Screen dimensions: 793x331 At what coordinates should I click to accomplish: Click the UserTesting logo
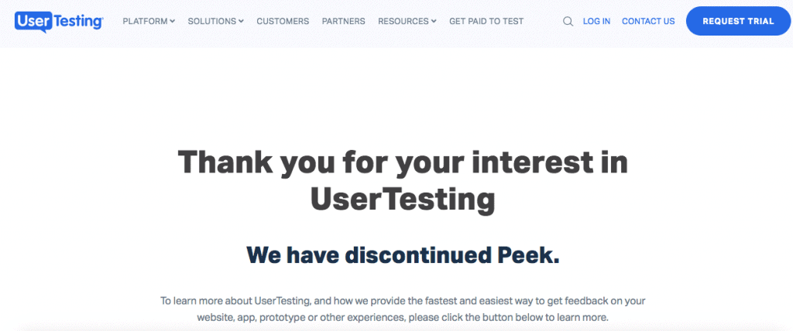pyautogui.click(x=59, y=22)
